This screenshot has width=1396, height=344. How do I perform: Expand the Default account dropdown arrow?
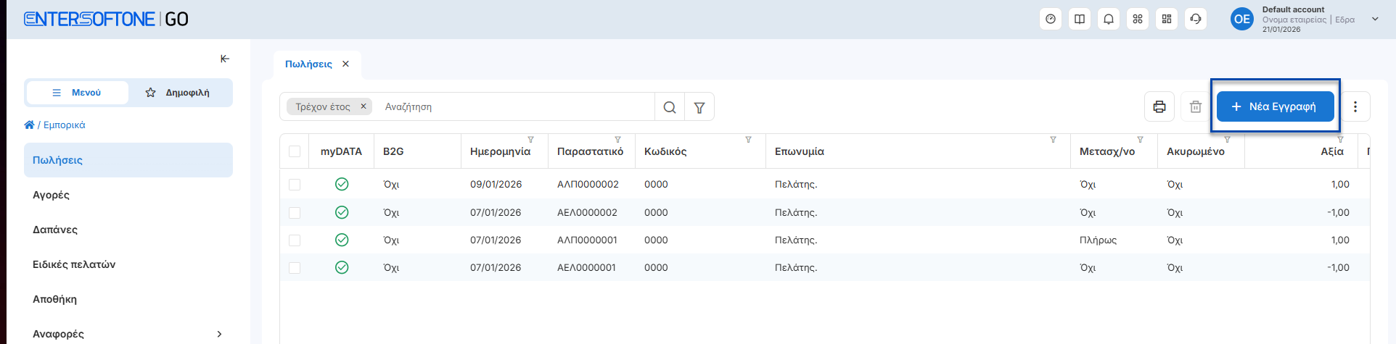[1375, 20]
